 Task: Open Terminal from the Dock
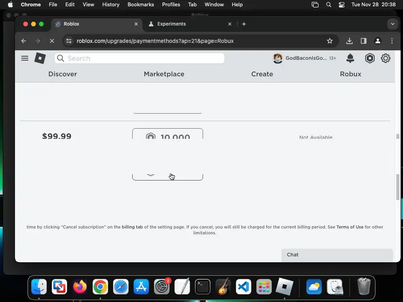[x=203, y=287]
